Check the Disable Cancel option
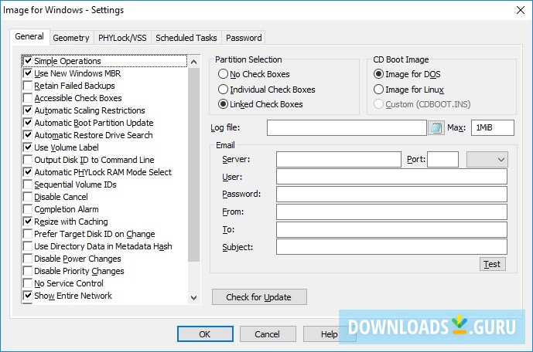The image size is (533, 352). [28, 197]
